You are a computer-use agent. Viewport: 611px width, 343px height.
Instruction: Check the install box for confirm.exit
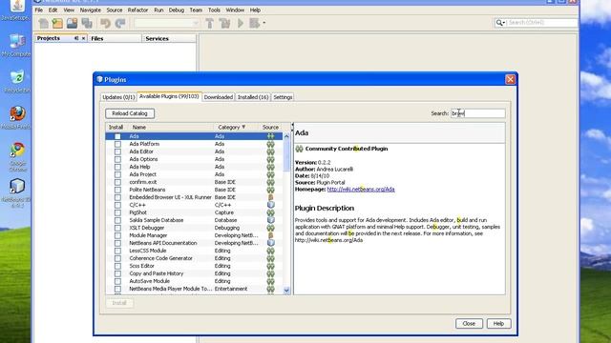click(x=117, y=182)
